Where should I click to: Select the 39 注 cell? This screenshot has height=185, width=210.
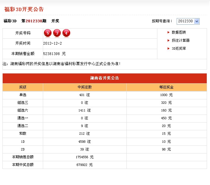click(84, 149)
